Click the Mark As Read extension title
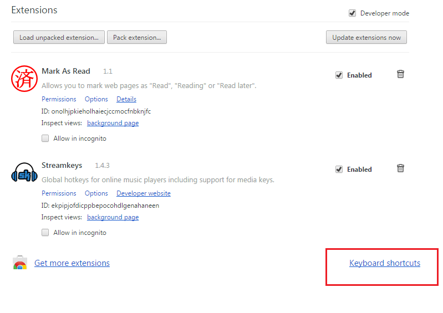443x313 pixels. (x=66, y=71)
